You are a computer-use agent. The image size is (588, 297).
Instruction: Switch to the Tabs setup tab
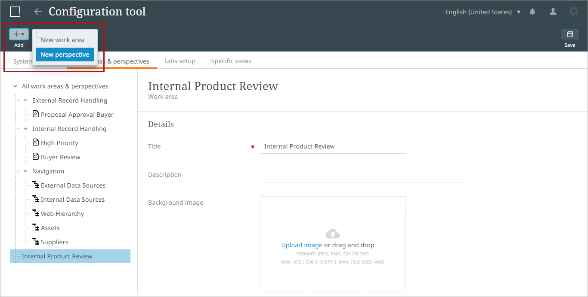click(x=179, y=61)
